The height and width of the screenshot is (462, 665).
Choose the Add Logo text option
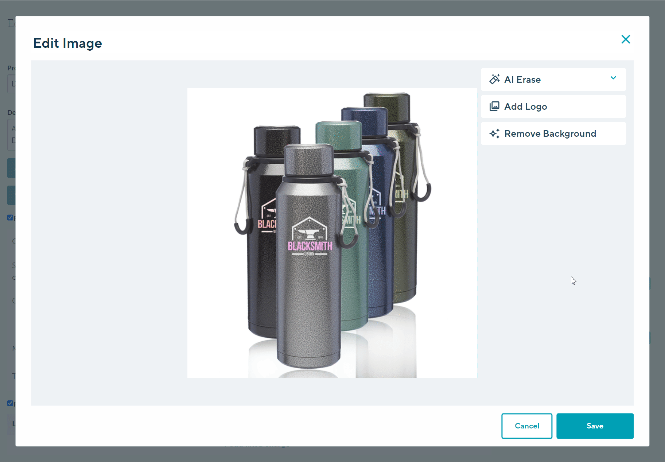coord(525,106)
